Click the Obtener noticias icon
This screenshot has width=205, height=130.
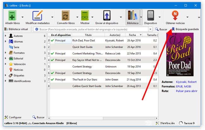tap(175, 16)
